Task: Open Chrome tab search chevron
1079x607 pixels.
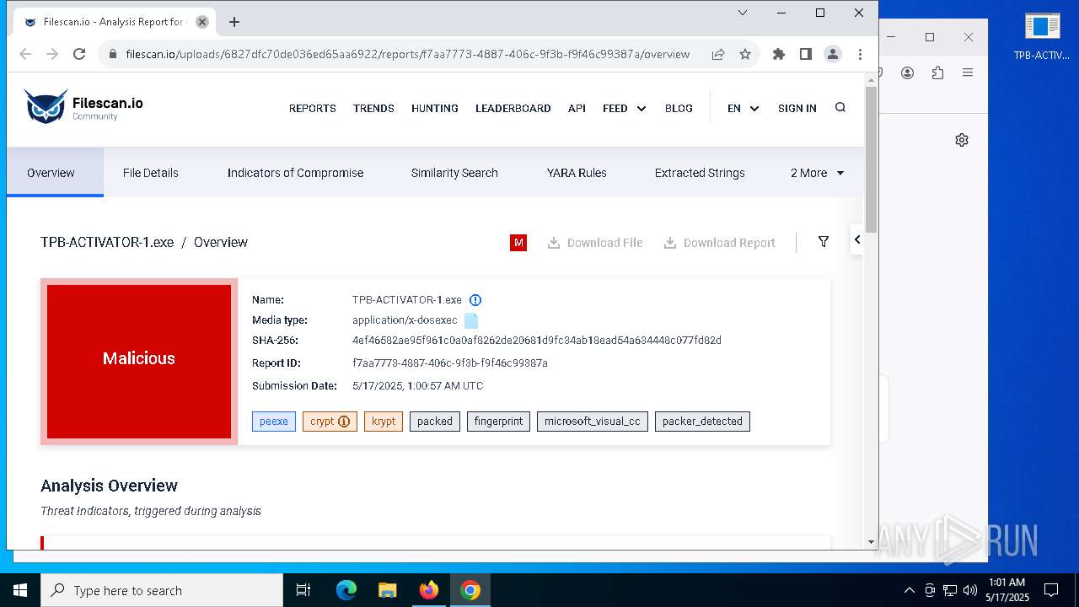Action: pyautogui.click(x=743, y=13)
